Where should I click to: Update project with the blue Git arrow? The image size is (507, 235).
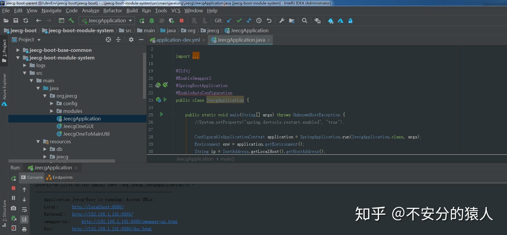tap(229, 21)
